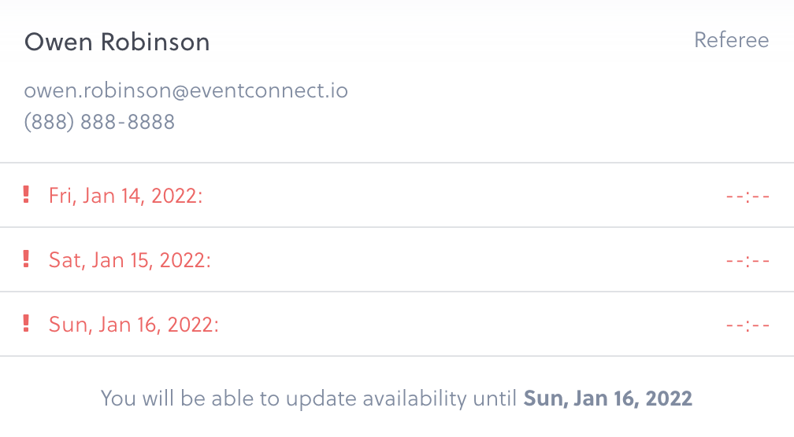The width and height of the screenshot is (794, 437).
Task: Click the warning icon for Fri, Jan 14
Action: [x=27, y=194]
